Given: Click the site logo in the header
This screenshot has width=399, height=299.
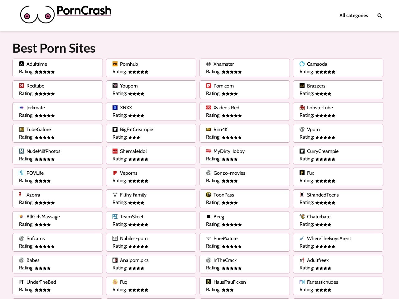Looking at the screenshot, I should [x=66, y=14].
